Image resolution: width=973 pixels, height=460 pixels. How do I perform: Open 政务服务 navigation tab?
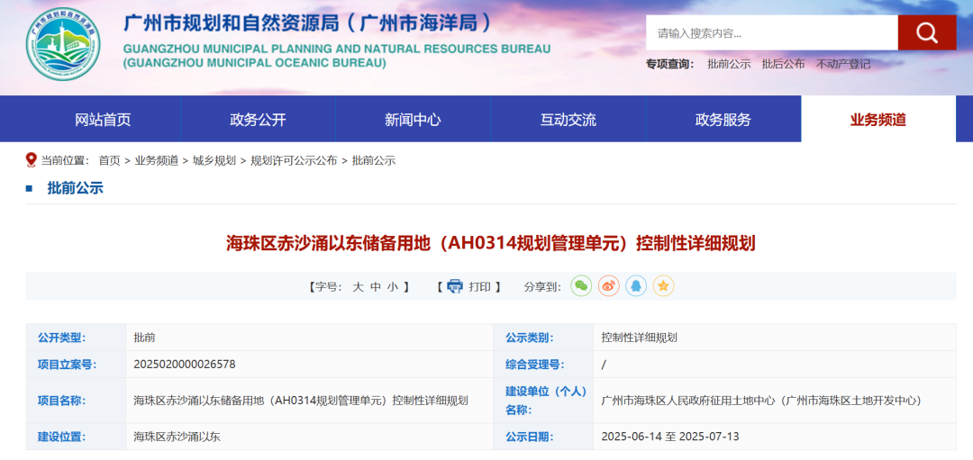[723, 119]
